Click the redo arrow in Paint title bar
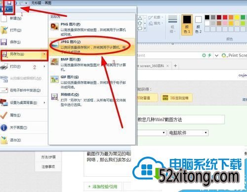The image size is (247, 192). pyautogui.click(x=21, y=3)
